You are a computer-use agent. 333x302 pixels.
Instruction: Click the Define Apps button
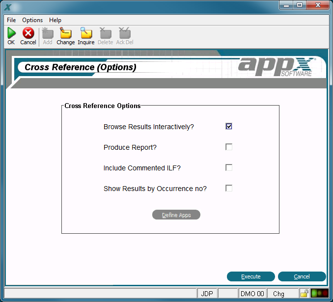176,215
